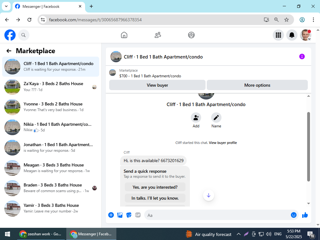Click browser forward navigation arrow
Viewport: 320px width, 240px height.
[18, 20]
